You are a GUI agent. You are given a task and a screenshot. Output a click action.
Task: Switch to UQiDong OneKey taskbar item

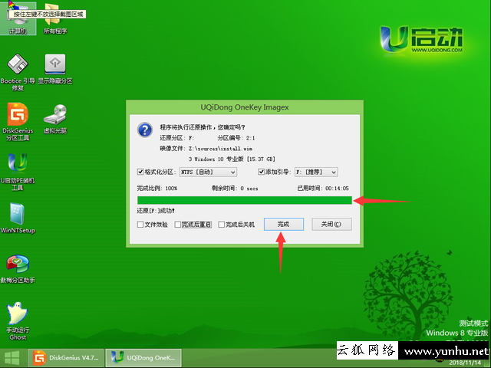[143, 358]
